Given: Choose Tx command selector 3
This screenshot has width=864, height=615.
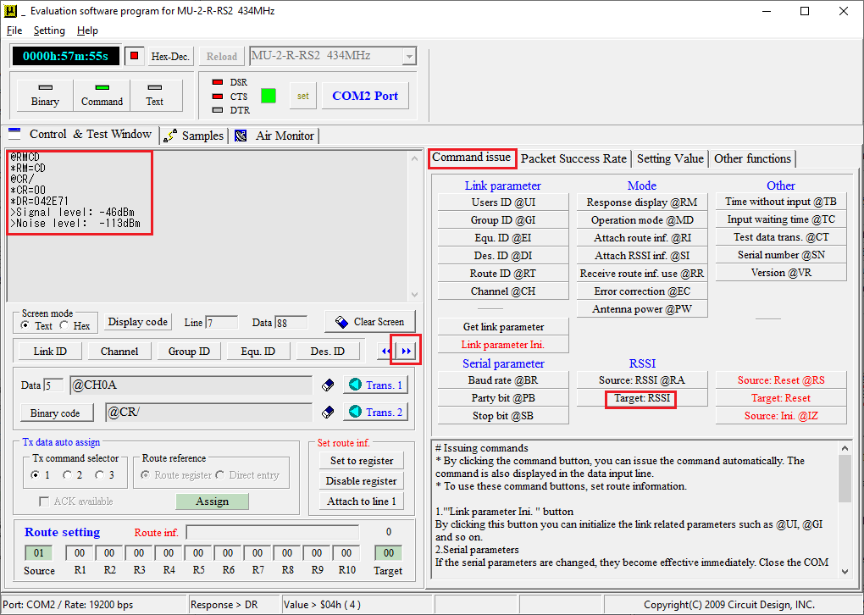Looking at the screenshot, I should coord(100,475).
